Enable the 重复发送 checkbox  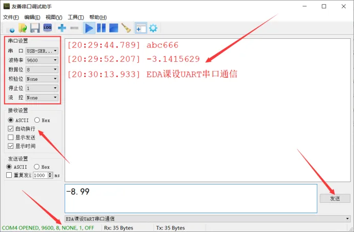(9, 175)
